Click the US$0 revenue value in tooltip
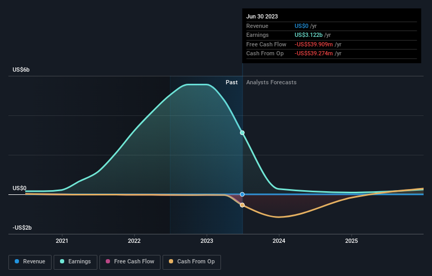 click(x=302, y=26)
